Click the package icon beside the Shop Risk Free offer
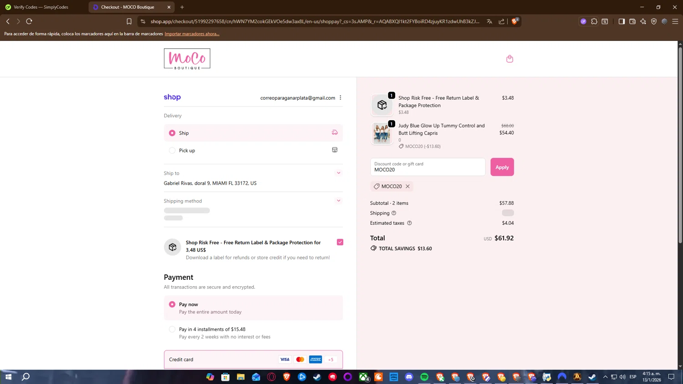 [x=173, y=247]
